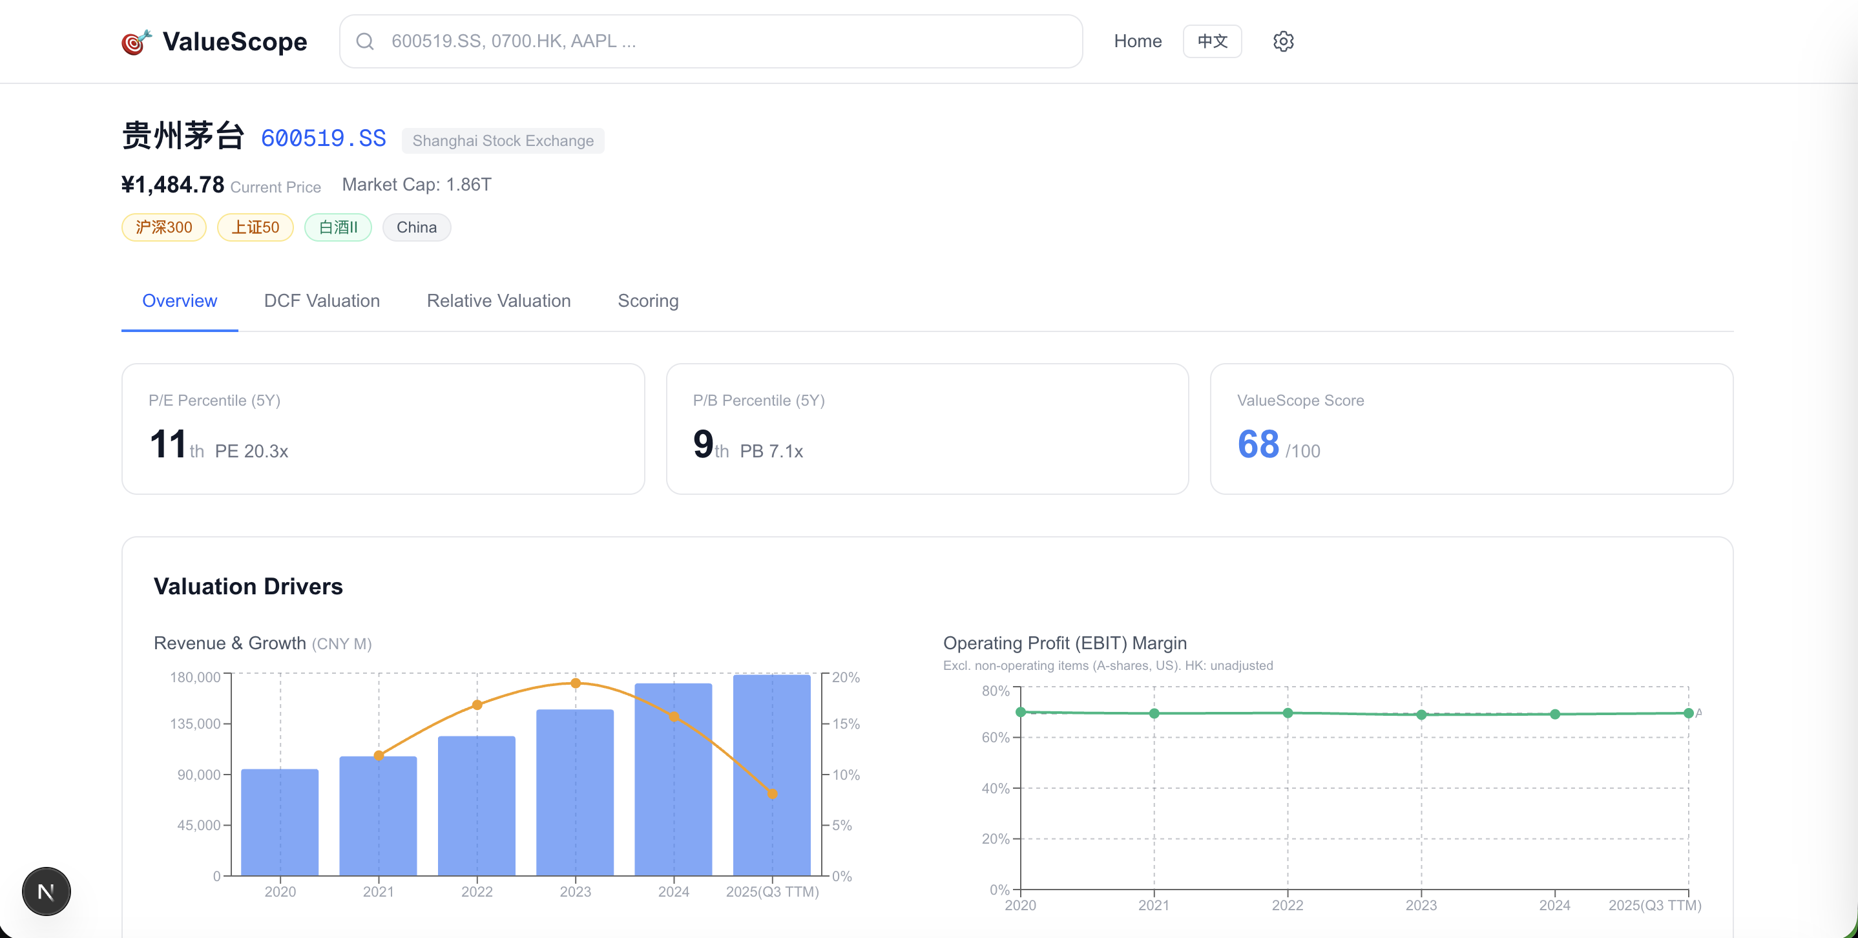Click the PE 20.3x value

pos(251,452)
